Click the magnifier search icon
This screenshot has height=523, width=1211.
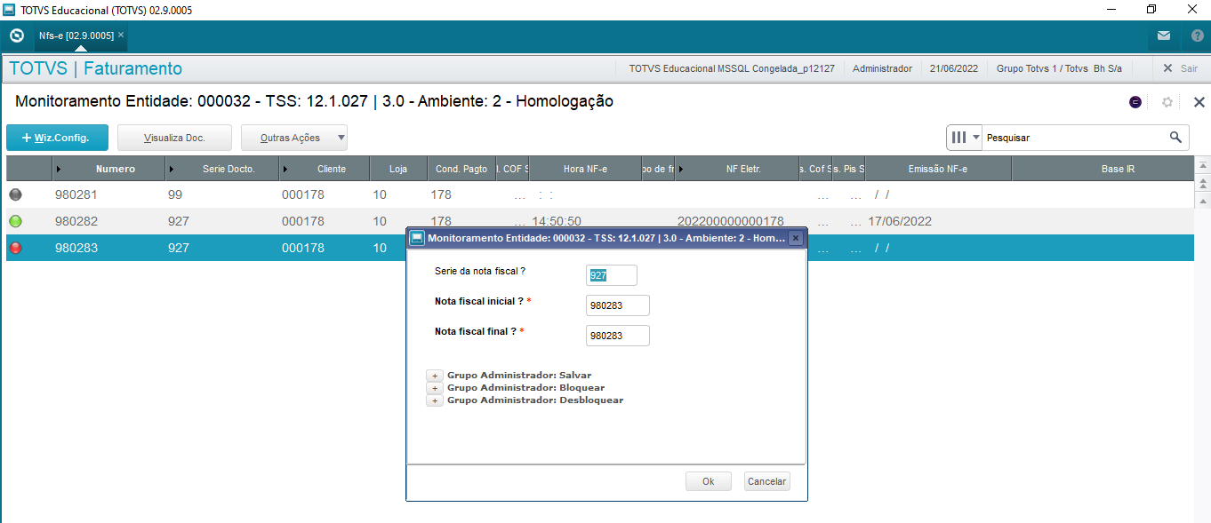(x=1175, y=137)
